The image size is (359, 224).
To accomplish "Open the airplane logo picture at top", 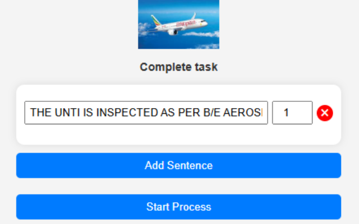I will (178, 24).
